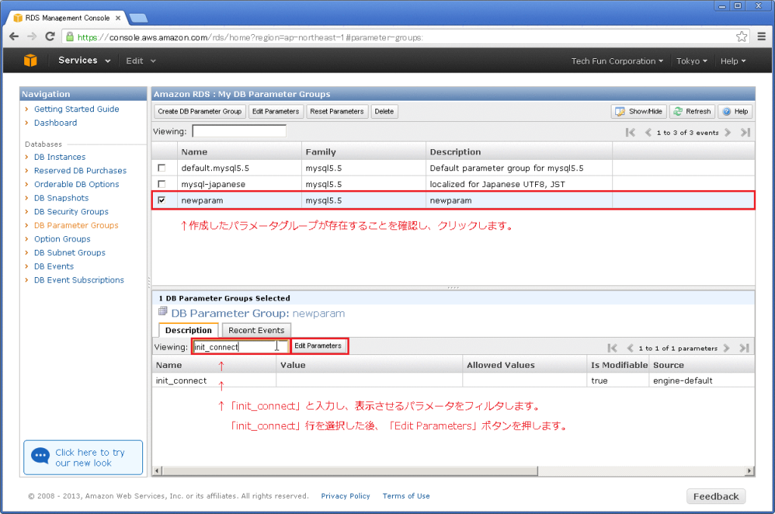The height and width of the screenshot is (514, 775).
Task: Open the Tokyo region selector
Action: 692,61
